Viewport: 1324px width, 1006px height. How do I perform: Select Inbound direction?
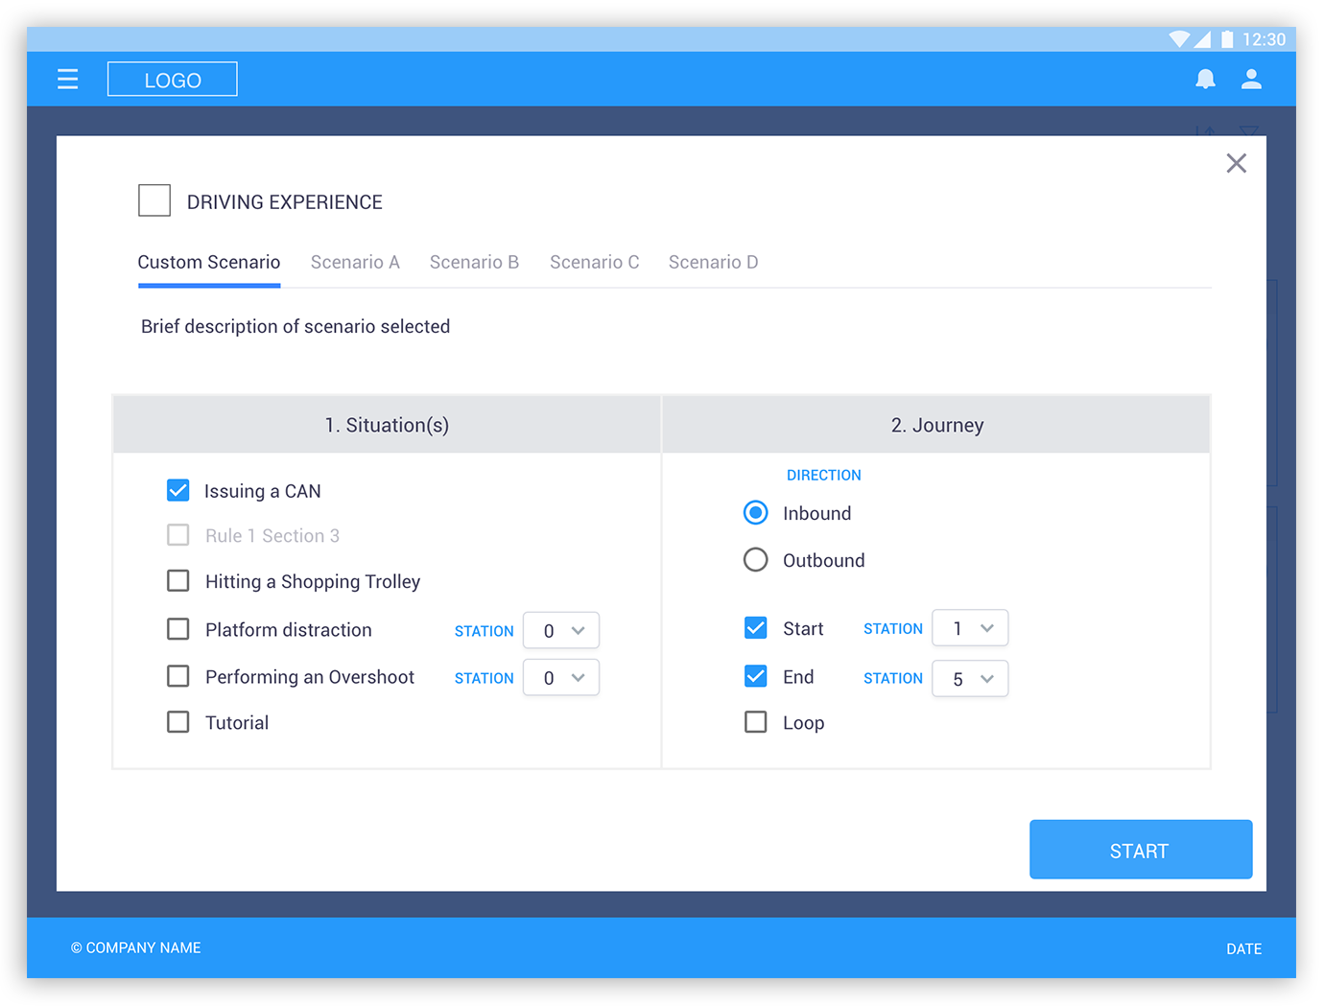pyautogui.click(x=756, y=513)
